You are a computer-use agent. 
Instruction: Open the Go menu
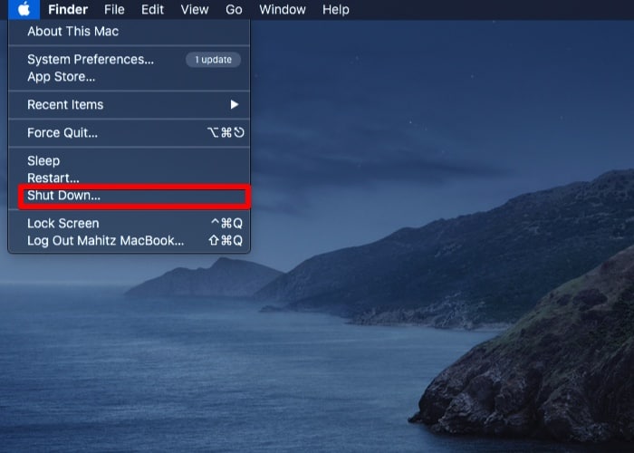tap(234, 10)
